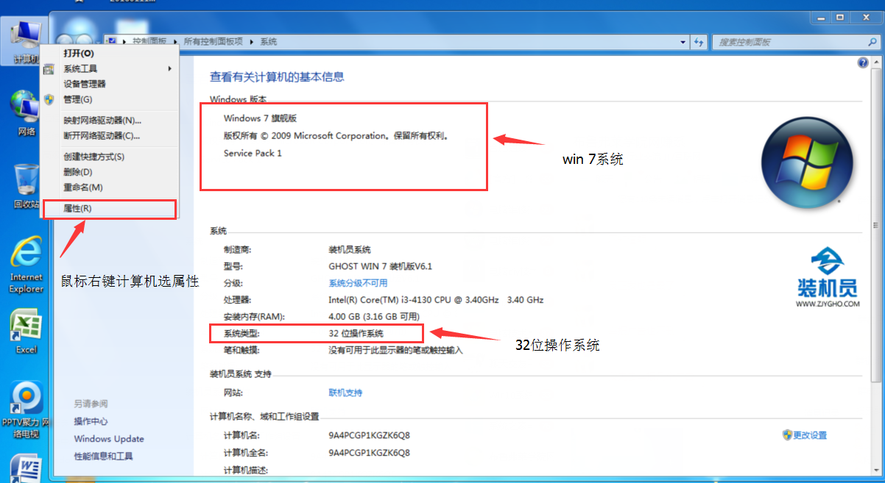The image size is (885, 483).
Task: Click the 更改设置 link
Action: point(810,435)
